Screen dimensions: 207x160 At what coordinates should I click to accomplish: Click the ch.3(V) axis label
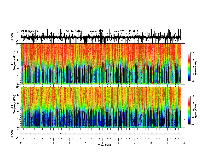[x=13, y=134]
